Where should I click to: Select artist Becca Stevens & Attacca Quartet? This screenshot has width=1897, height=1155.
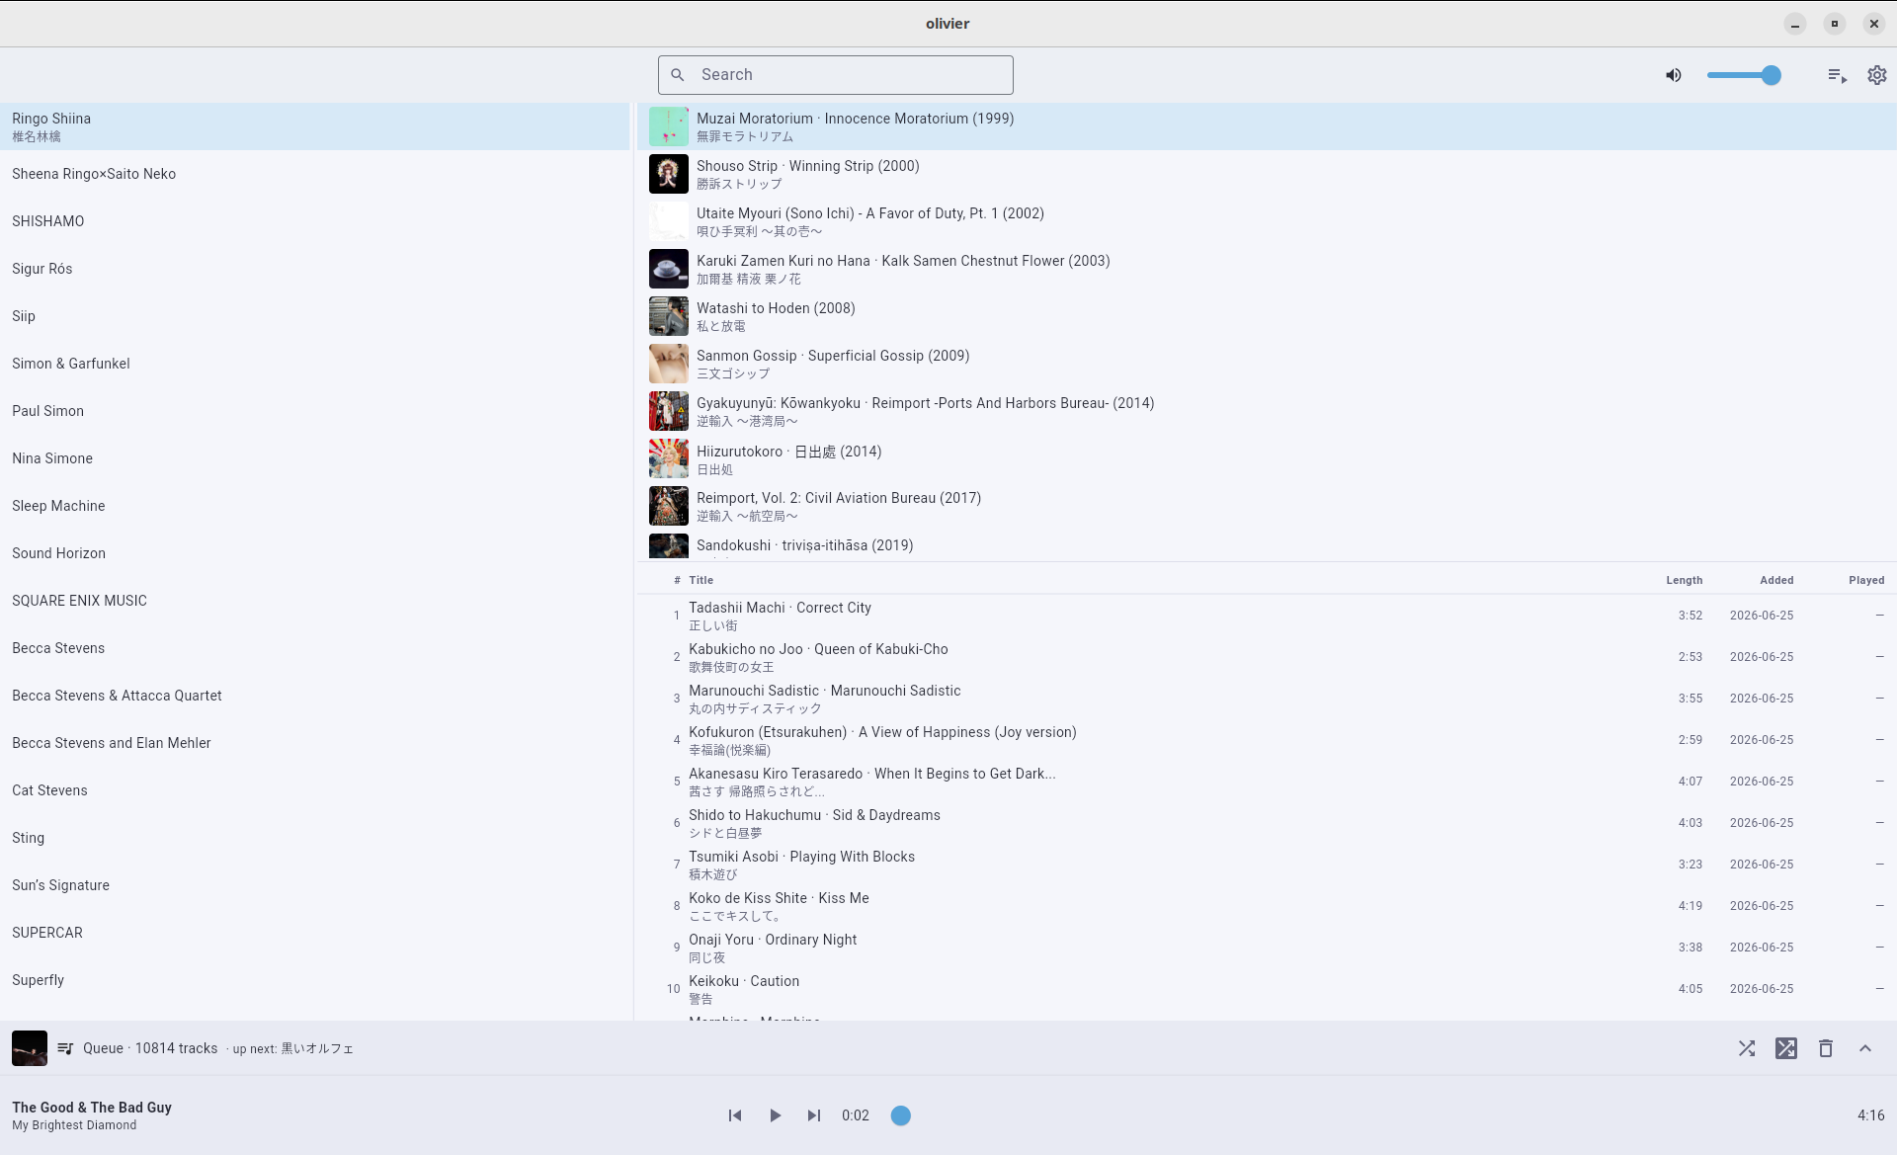click(314, 696)
